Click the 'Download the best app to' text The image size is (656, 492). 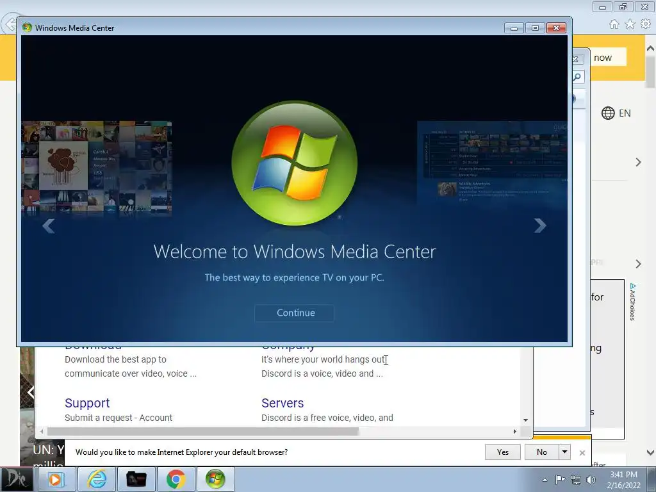(x=115, y=359)
